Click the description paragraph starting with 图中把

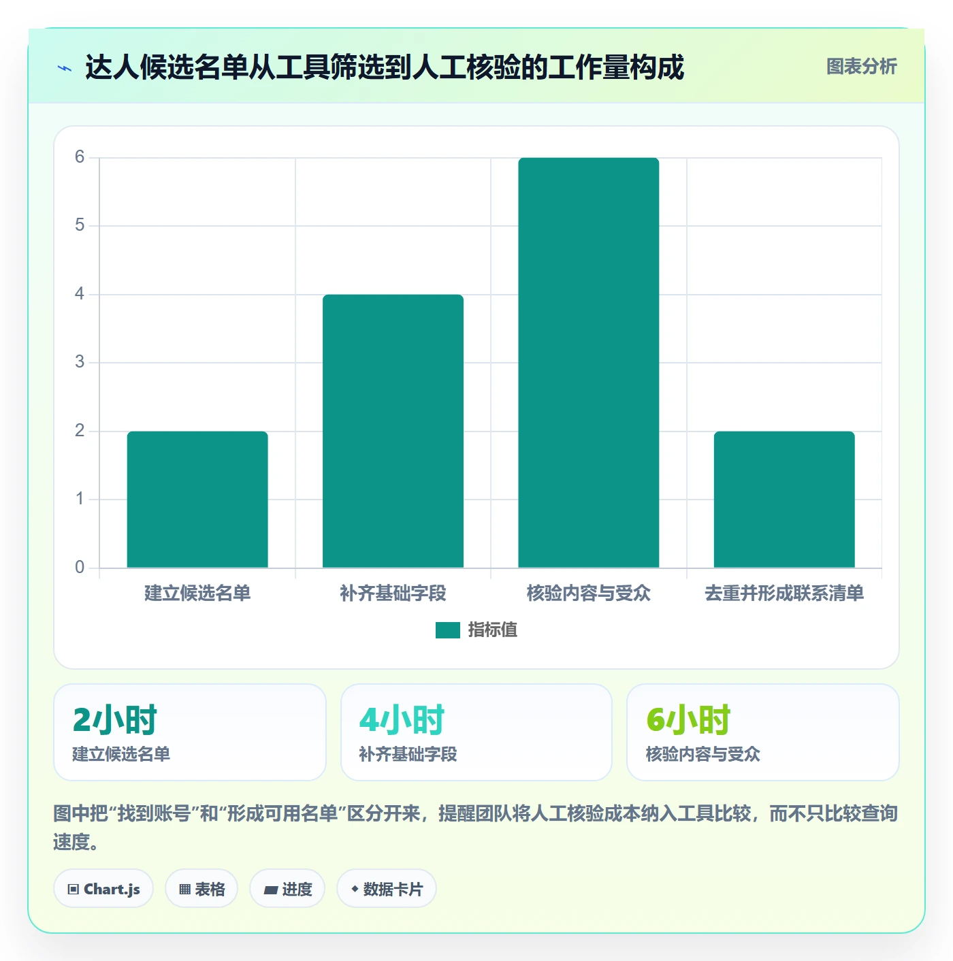point(476,828)
